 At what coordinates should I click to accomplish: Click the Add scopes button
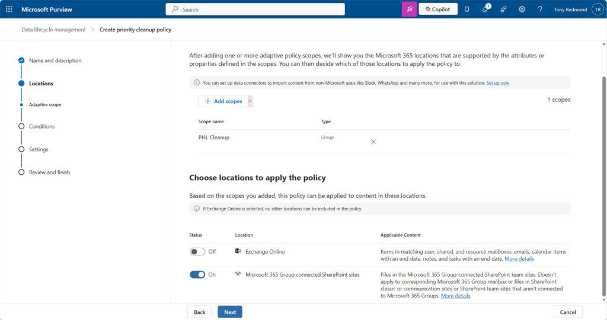point(223,101)
